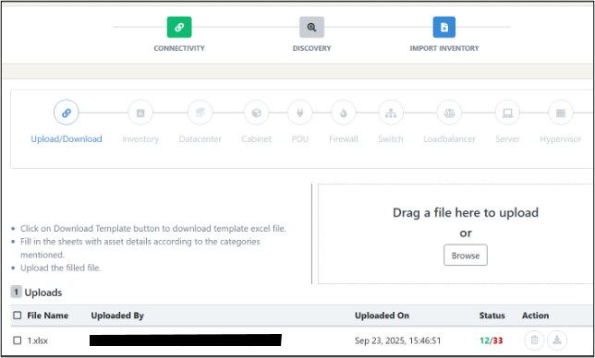Open the Datacenter step icon
595x358 pixels.
point(200,113)
